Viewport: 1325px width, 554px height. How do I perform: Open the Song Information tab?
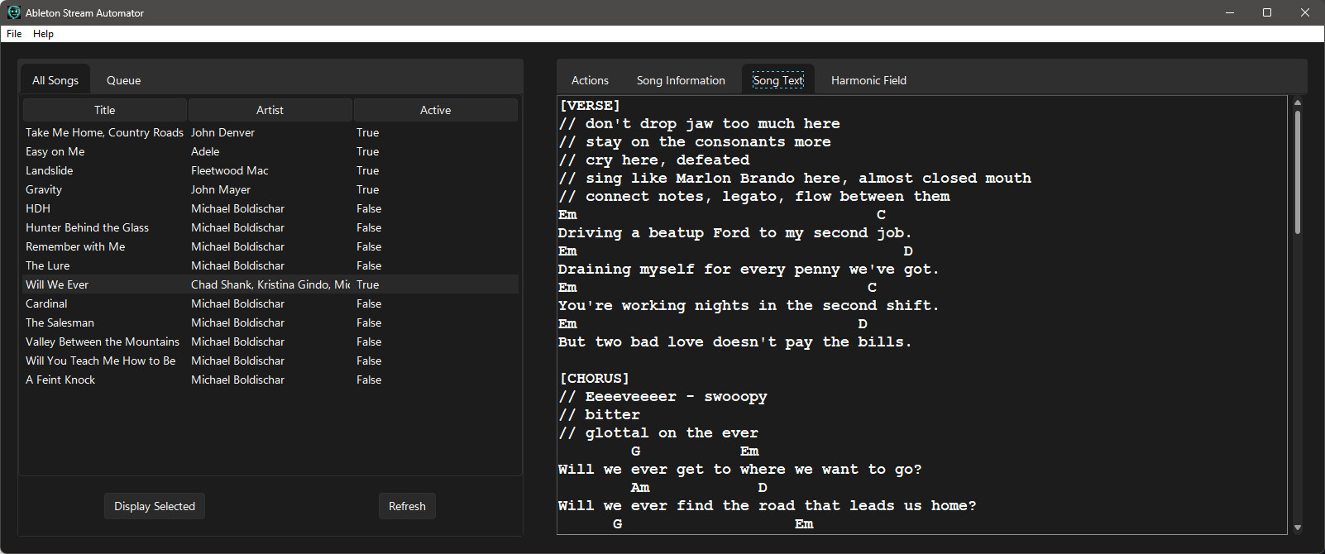(681, 80)
